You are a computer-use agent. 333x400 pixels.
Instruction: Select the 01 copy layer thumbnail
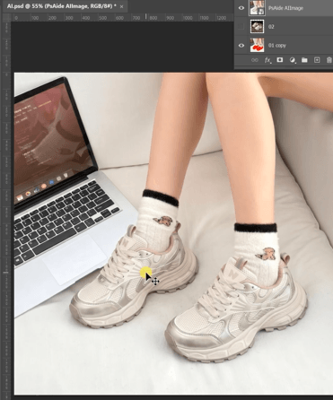click(x=257, y=45)
